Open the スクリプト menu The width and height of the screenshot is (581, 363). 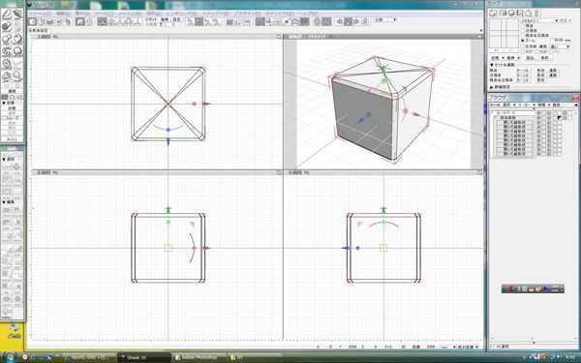216,14
